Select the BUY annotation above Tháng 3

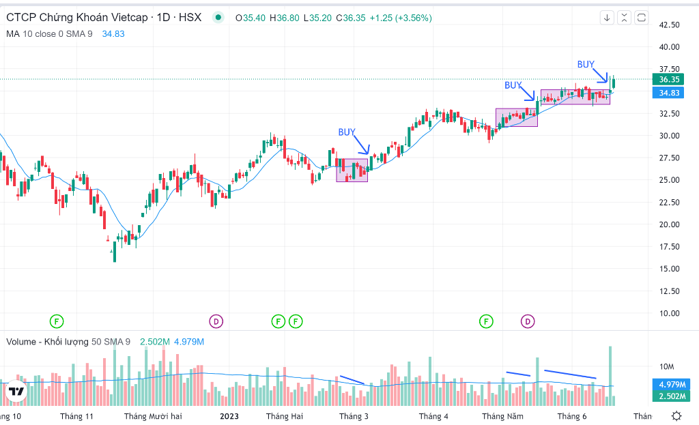347,132
